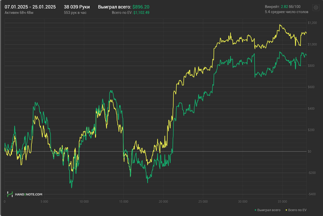Open graph settings gear icon
This screenshot has height=216, width=323.
316,8
